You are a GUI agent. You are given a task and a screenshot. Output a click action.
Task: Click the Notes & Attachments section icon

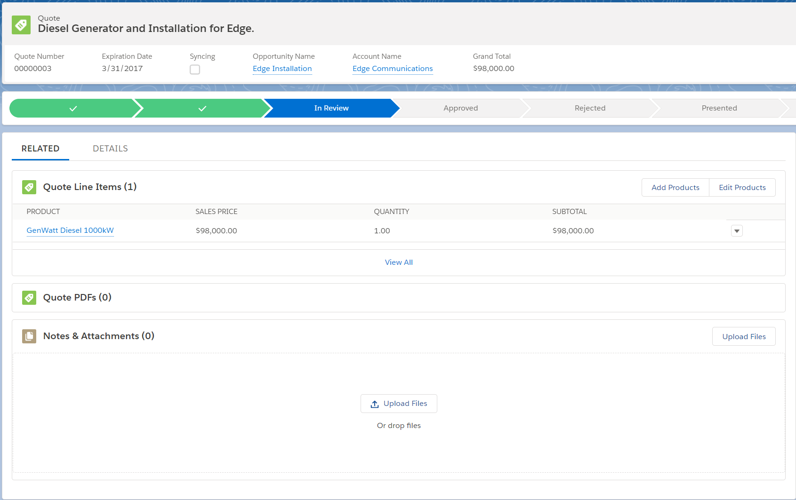coord(29,336)
